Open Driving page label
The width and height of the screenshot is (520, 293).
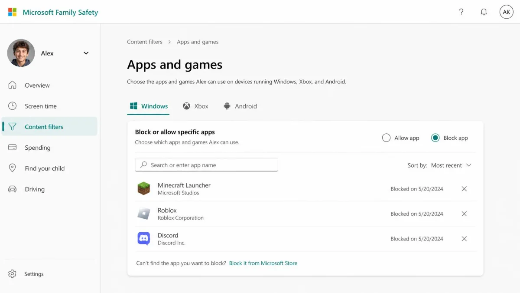35,189
